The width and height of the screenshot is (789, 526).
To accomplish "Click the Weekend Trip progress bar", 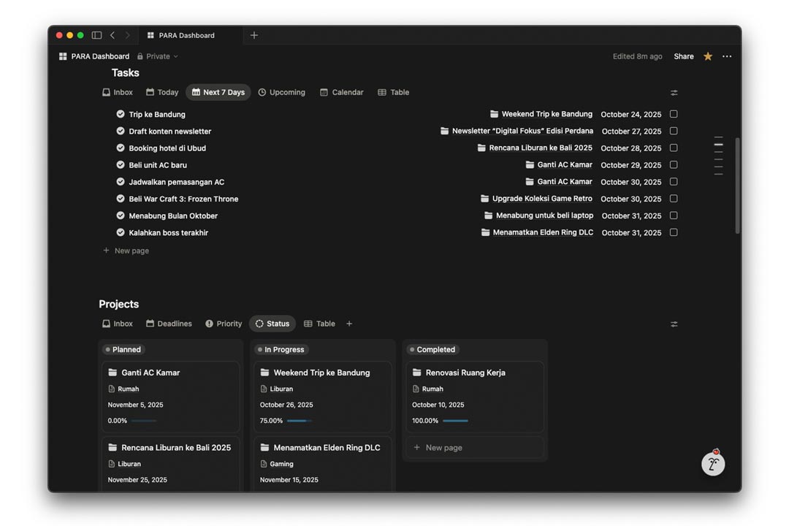I will tap(299, 421).
